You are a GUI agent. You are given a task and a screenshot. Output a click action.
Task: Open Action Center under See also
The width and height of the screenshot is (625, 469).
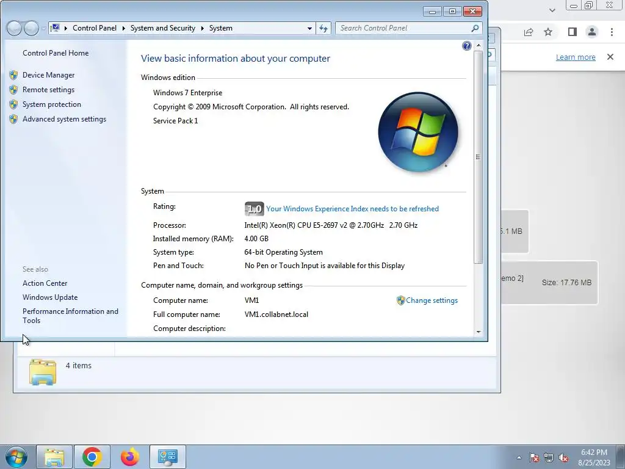[x=45, y=283]
